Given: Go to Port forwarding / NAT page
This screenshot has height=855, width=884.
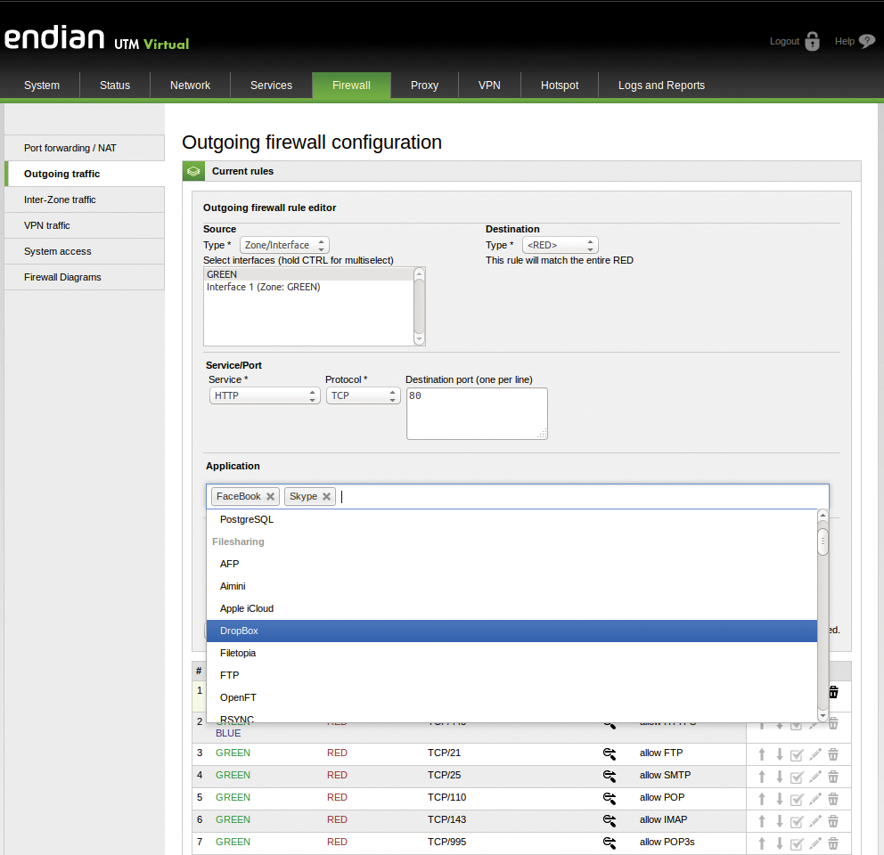Looking at the screenshot, I should (x=85, y=148).
